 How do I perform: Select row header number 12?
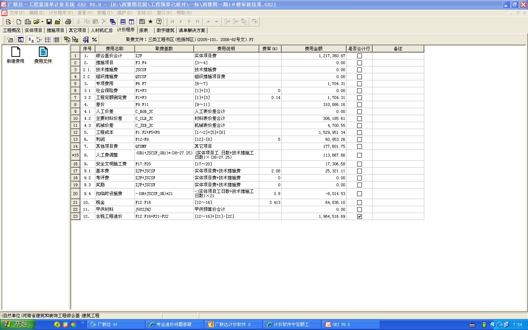(x=75, y=132)
